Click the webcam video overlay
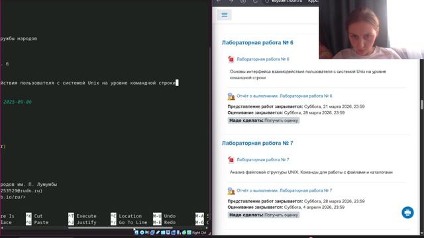 tap(371, 29)
